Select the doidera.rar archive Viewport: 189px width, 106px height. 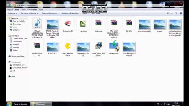click(x=98, y=23)
